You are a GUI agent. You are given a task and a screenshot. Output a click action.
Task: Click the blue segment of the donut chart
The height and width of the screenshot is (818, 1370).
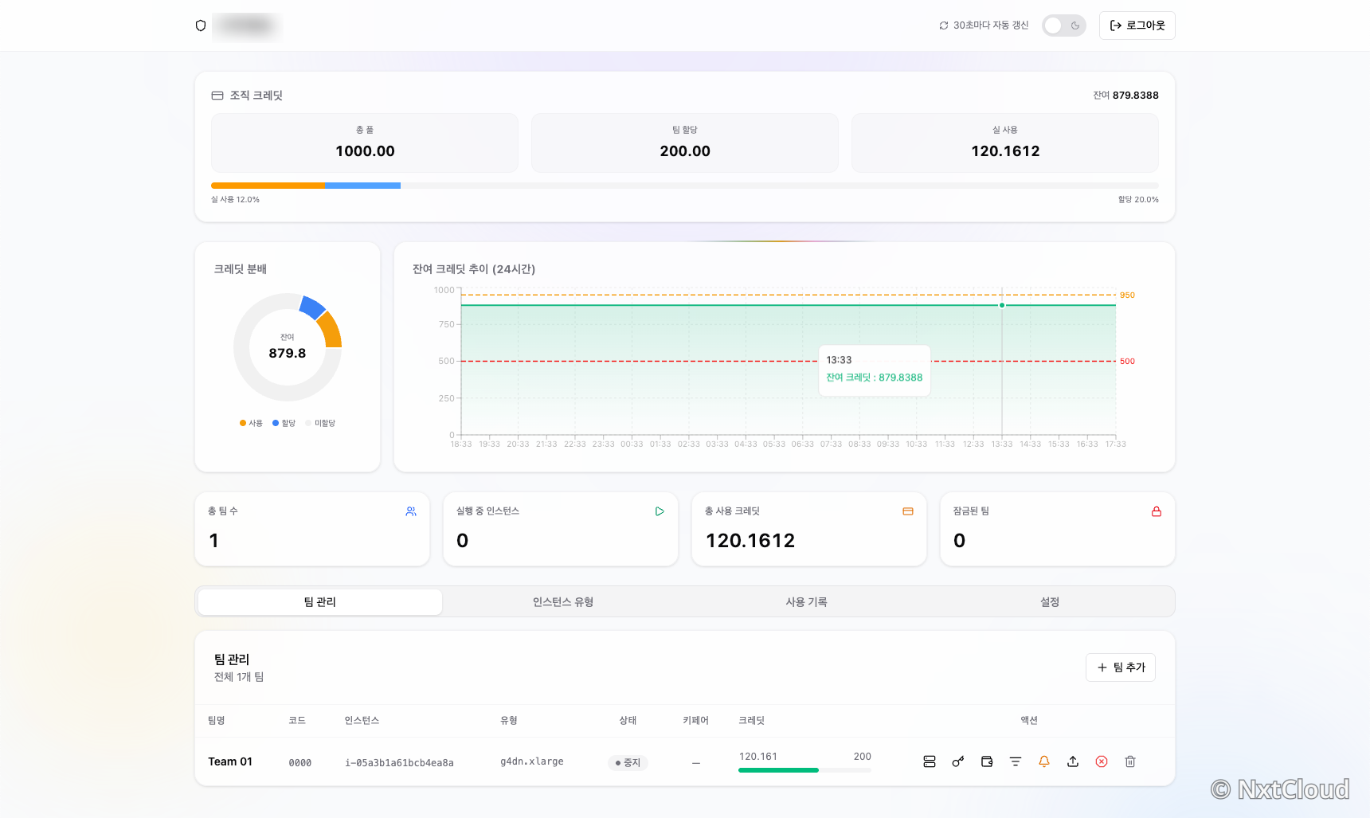point(312,307)
